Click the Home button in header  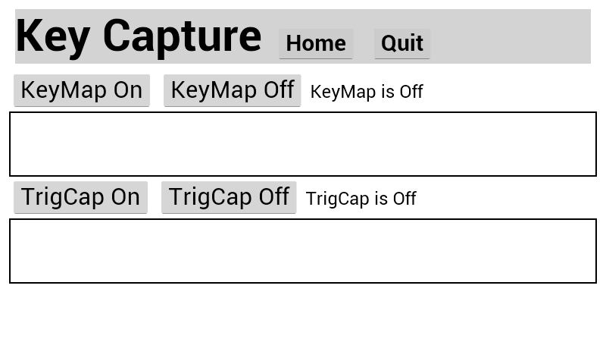pos(316,44)
